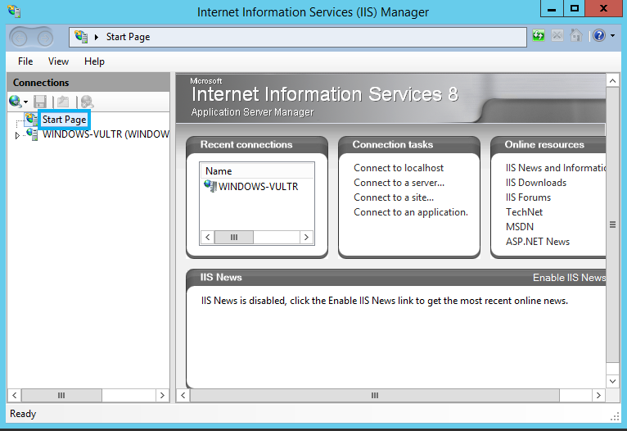The width and height of the screenshot is (627, 431).
Task: Expand the WINDOWS-VULTR server tree node
Action: (17, 136)
